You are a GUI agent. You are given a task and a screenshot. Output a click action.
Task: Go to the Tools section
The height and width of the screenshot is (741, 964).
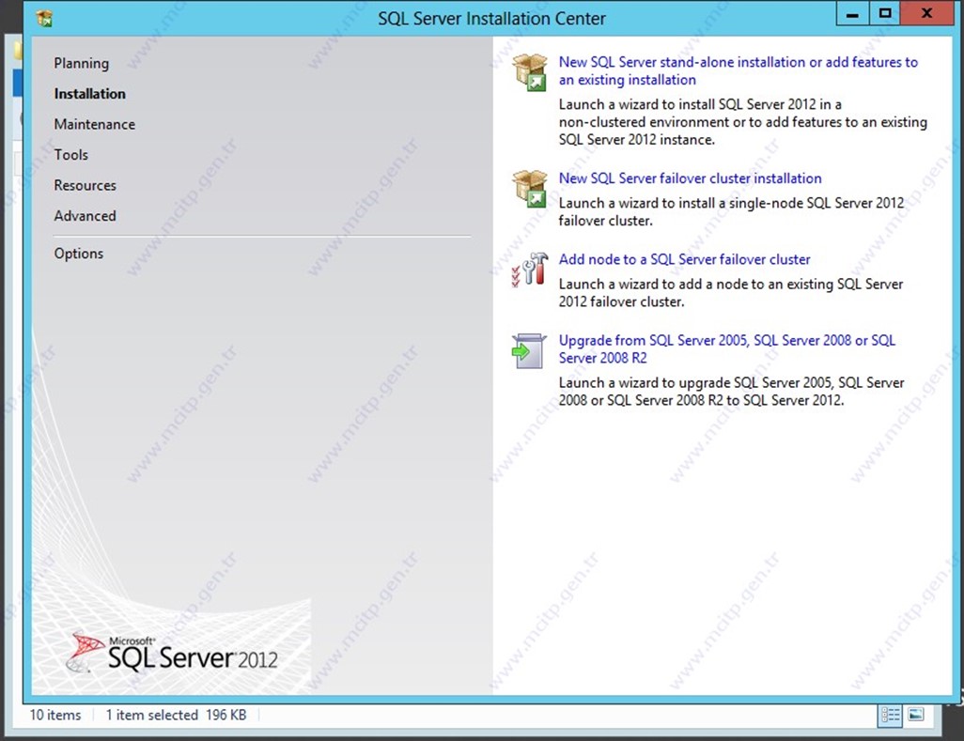[x=70, y=155]
